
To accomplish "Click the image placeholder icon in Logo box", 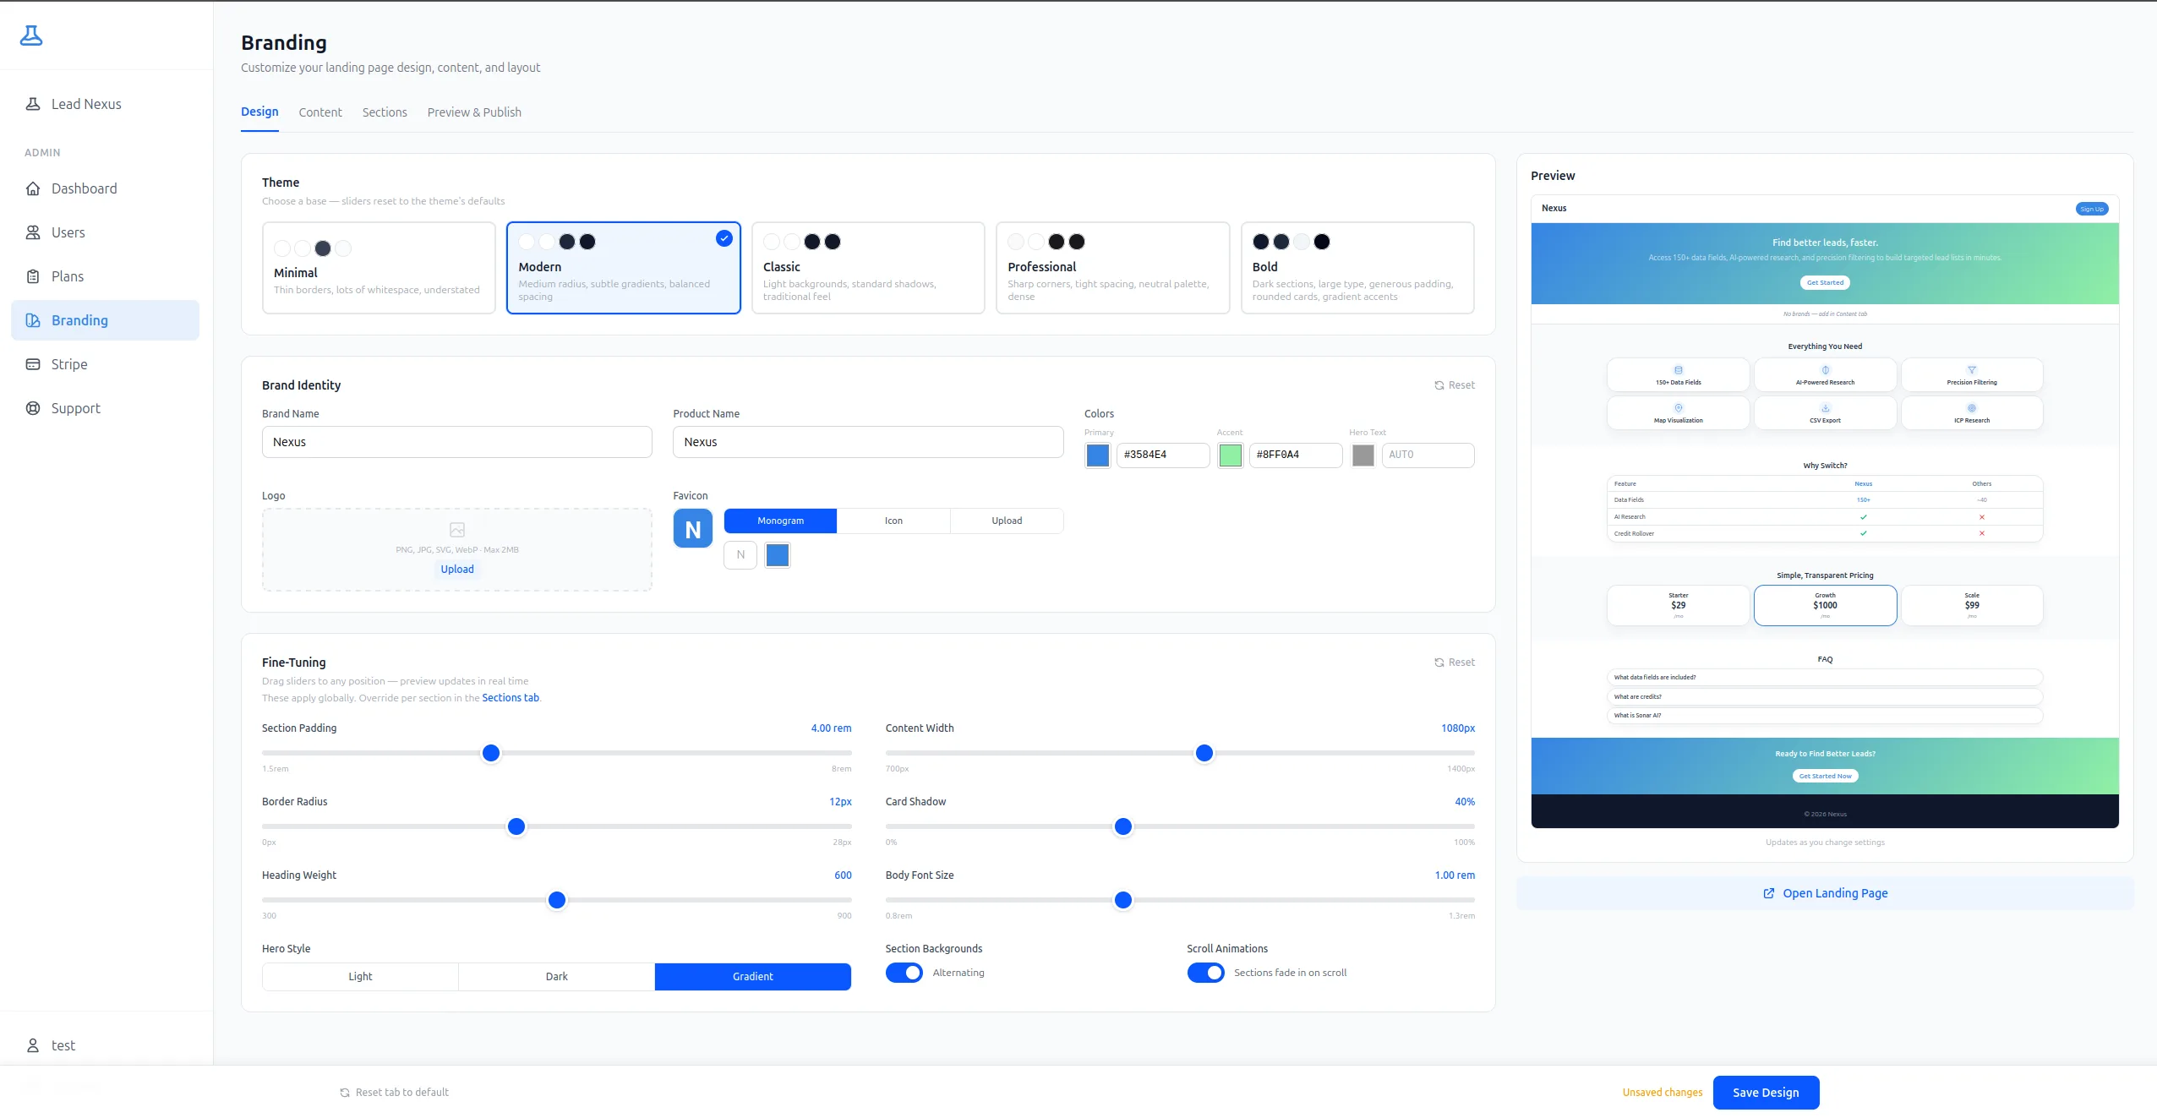I will 457,530.
